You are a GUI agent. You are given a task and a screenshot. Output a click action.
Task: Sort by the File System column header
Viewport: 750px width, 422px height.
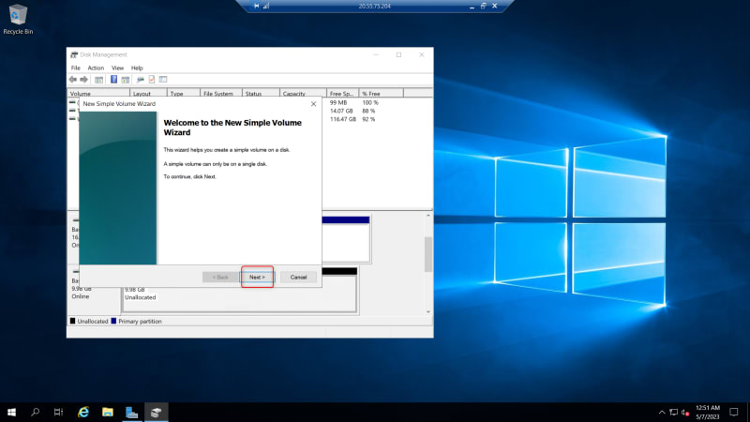point(221,93)
